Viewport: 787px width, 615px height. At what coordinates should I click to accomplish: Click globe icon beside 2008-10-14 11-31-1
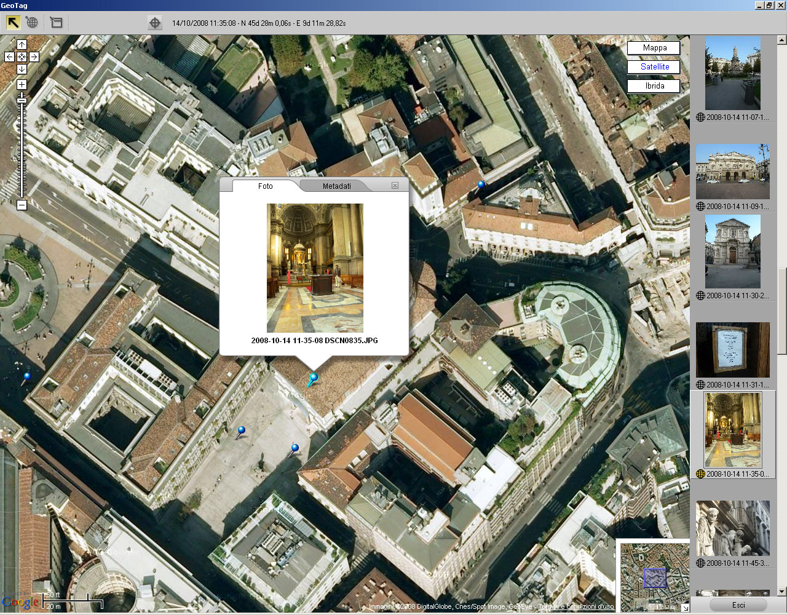700,385
